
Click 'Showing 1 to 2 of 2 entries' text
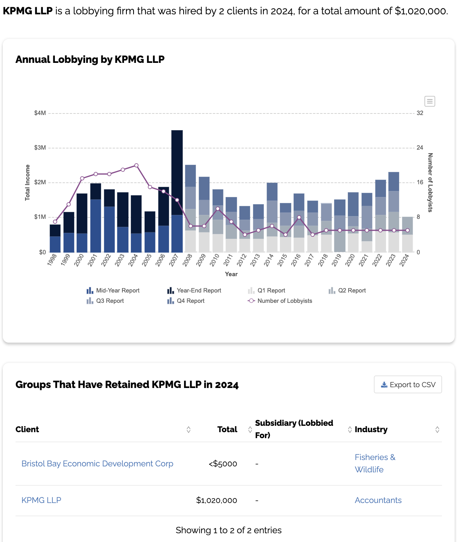[x=229, y=530]
